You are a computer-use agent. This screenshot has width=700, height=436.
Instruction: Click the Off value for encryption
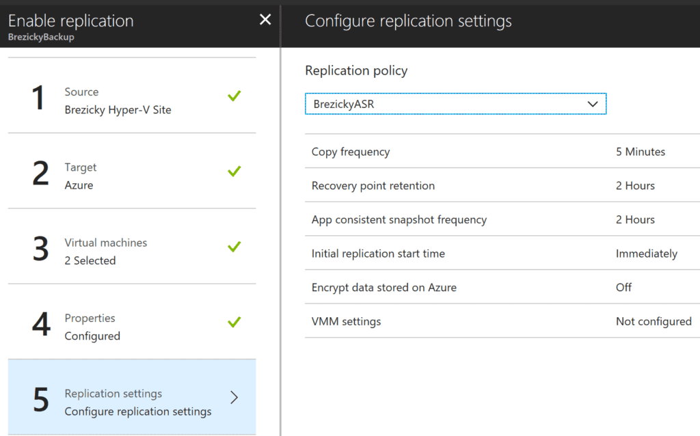pos(623,288)
